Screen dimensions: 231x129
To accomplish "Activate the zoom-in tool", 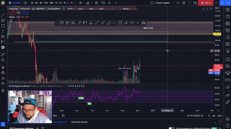I will tap(3, 60).
